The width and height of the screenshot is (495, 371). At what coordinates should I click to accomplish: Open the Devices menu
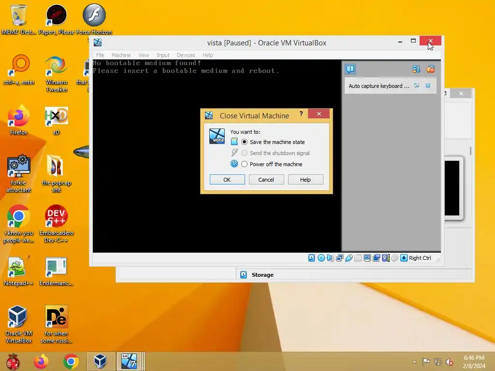pyautogui.click(x=186, y=55)
